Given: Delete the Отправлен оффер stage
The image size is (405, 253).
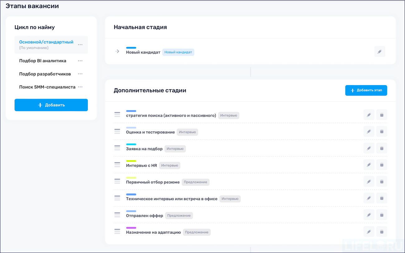Looking at the screenshot, I should [382, 215].
